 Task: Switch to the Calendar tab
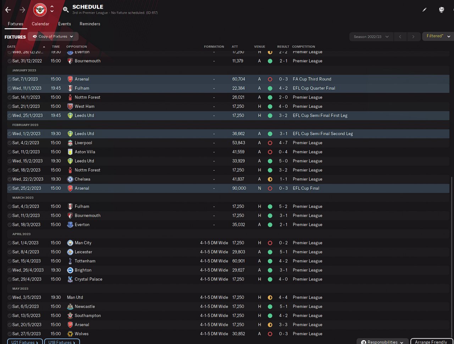point(40,24)
